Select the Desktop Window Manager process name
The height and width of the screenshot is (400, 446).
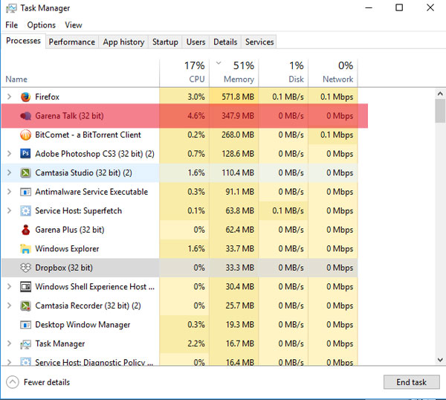pos(83,325)
